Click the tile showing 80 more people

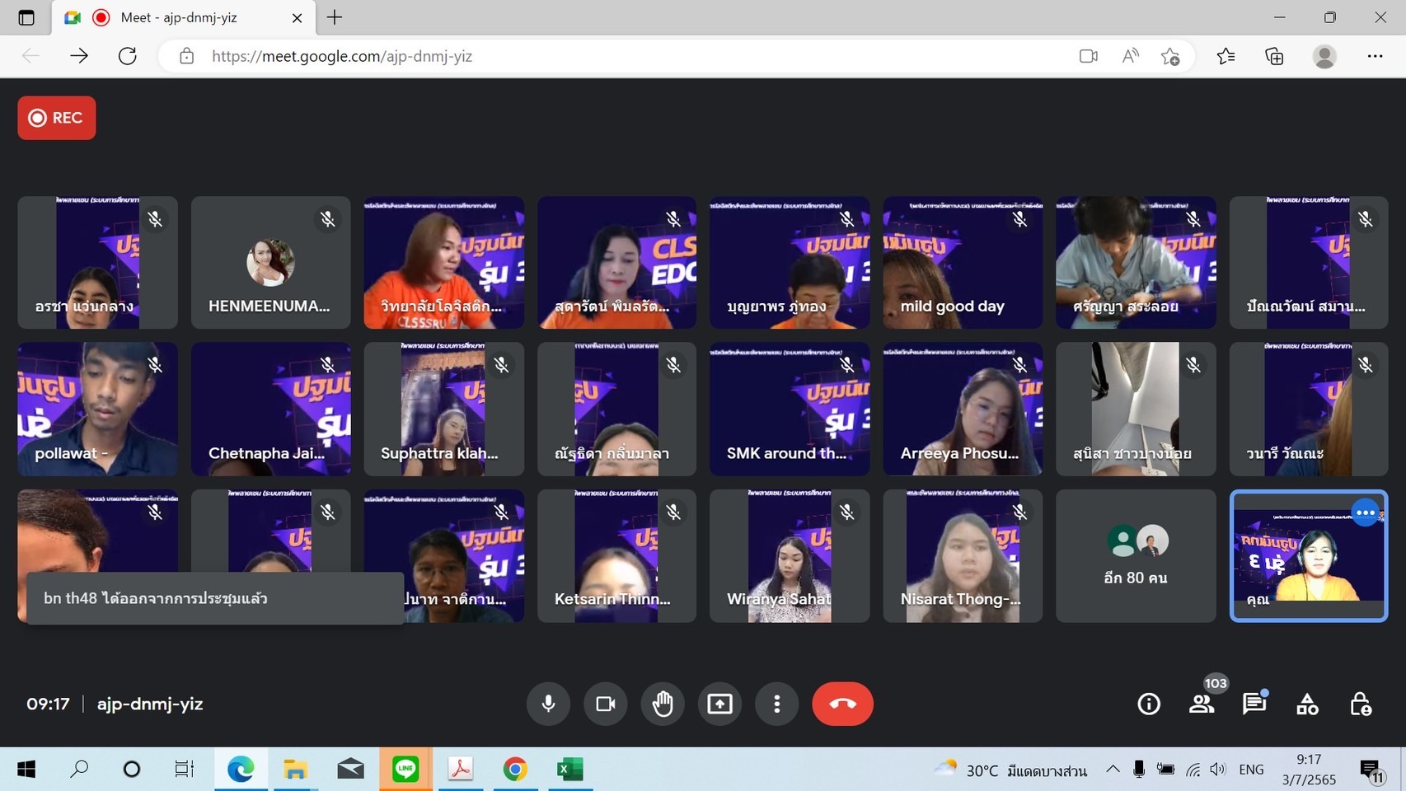pyautogui.click(x=1136, y=555)
